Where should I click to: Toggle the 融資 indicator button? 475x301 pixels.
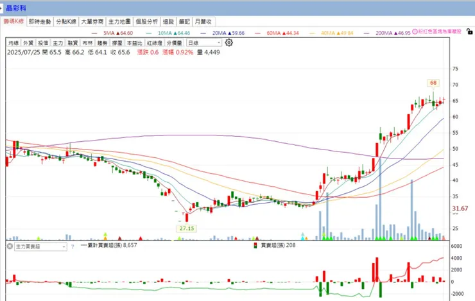(73, 43)
